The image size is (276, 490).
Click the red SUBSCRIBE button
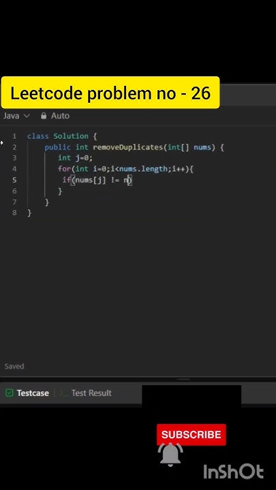(x=191, y=434)
